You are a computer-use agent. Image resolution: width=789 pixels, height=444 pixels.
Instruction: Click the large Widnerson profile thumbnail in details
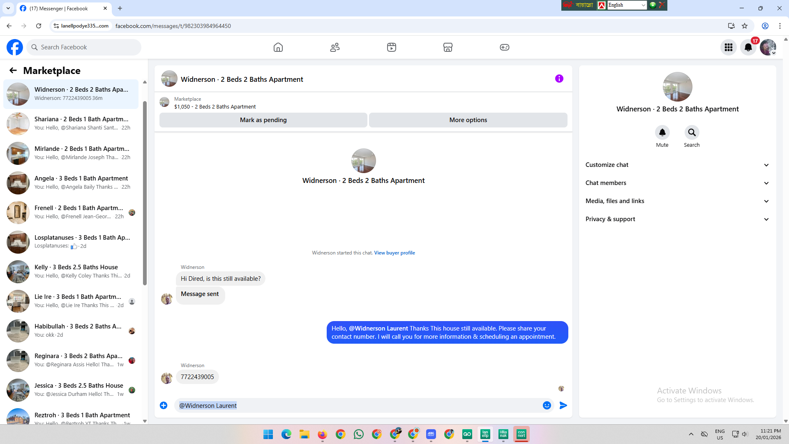[678, 87]
